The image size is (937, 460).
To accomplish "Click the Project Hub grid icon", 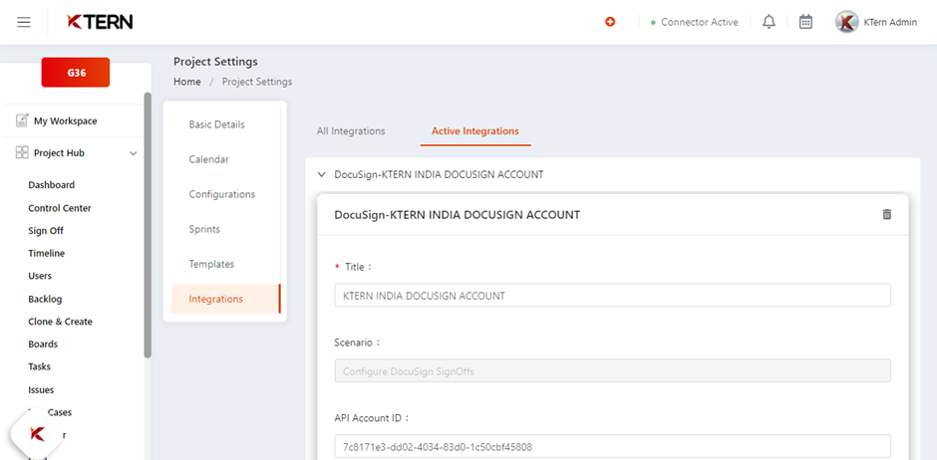I will [x=22, y=152].
